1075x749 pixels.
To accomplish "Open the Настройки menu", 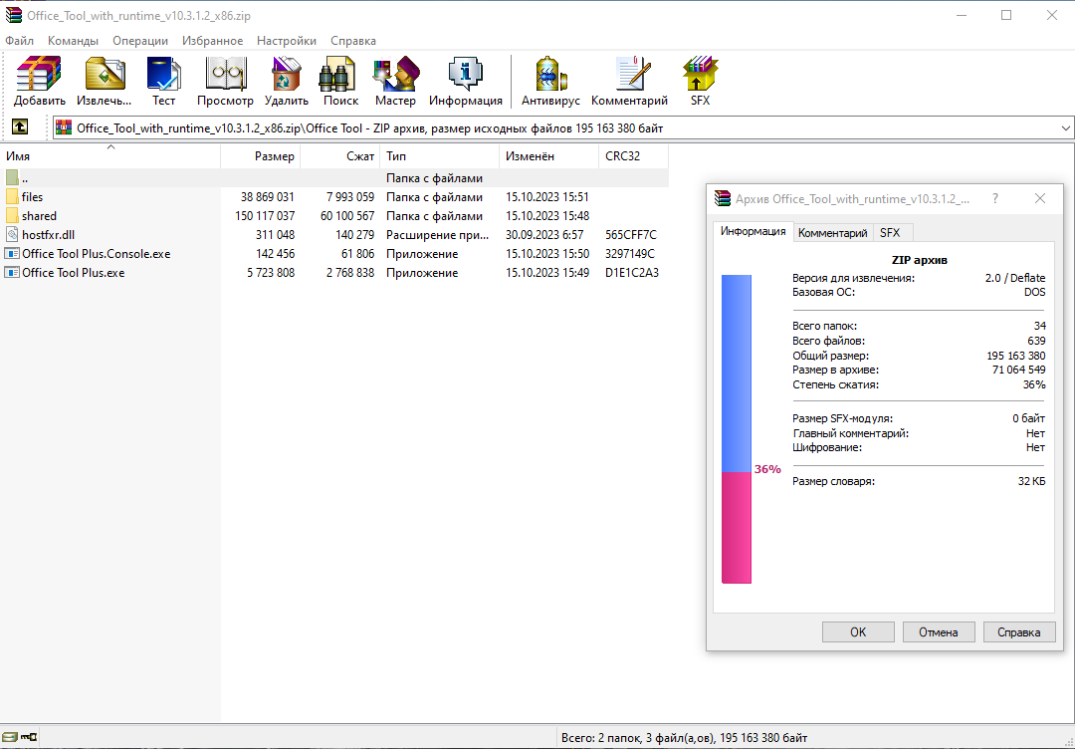I will [287, 41].
